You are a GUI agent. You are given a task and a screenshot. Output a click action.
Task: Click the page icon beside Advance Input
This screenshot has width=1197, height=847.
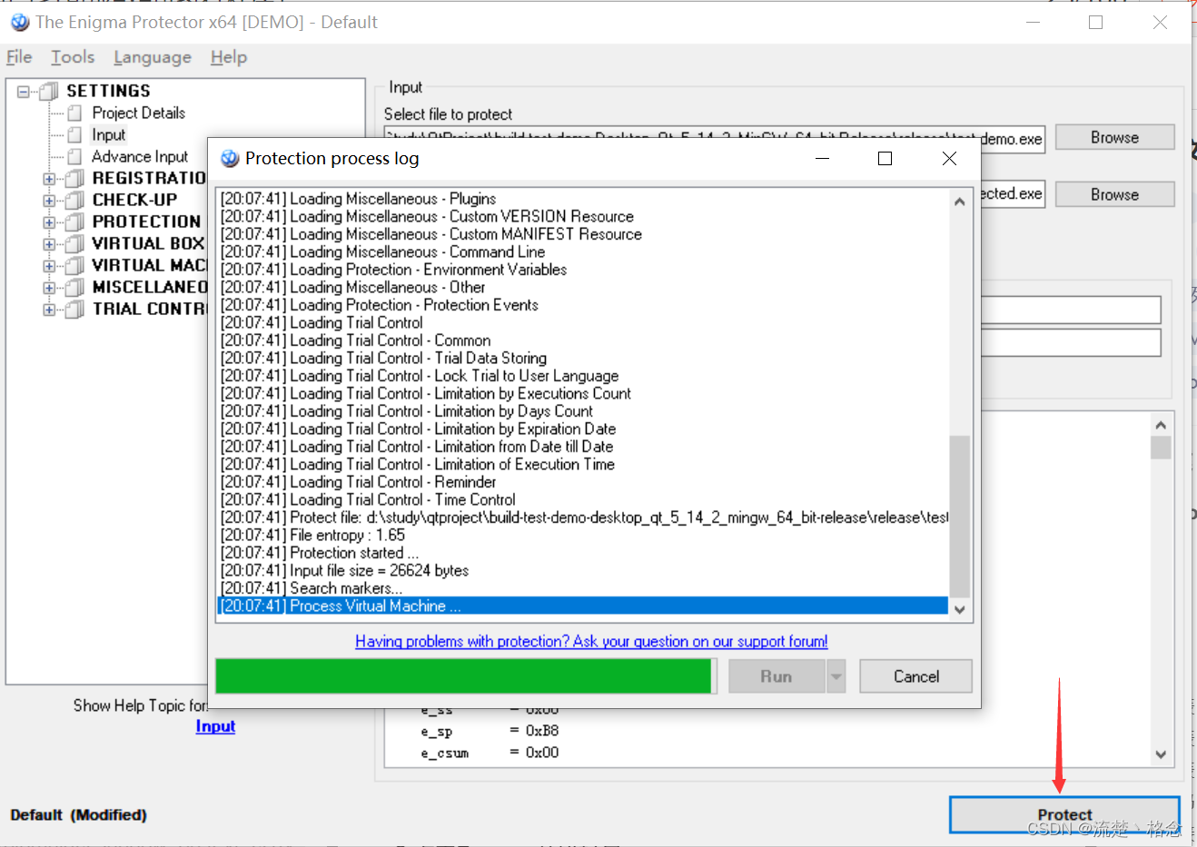(x=75, y=156)
